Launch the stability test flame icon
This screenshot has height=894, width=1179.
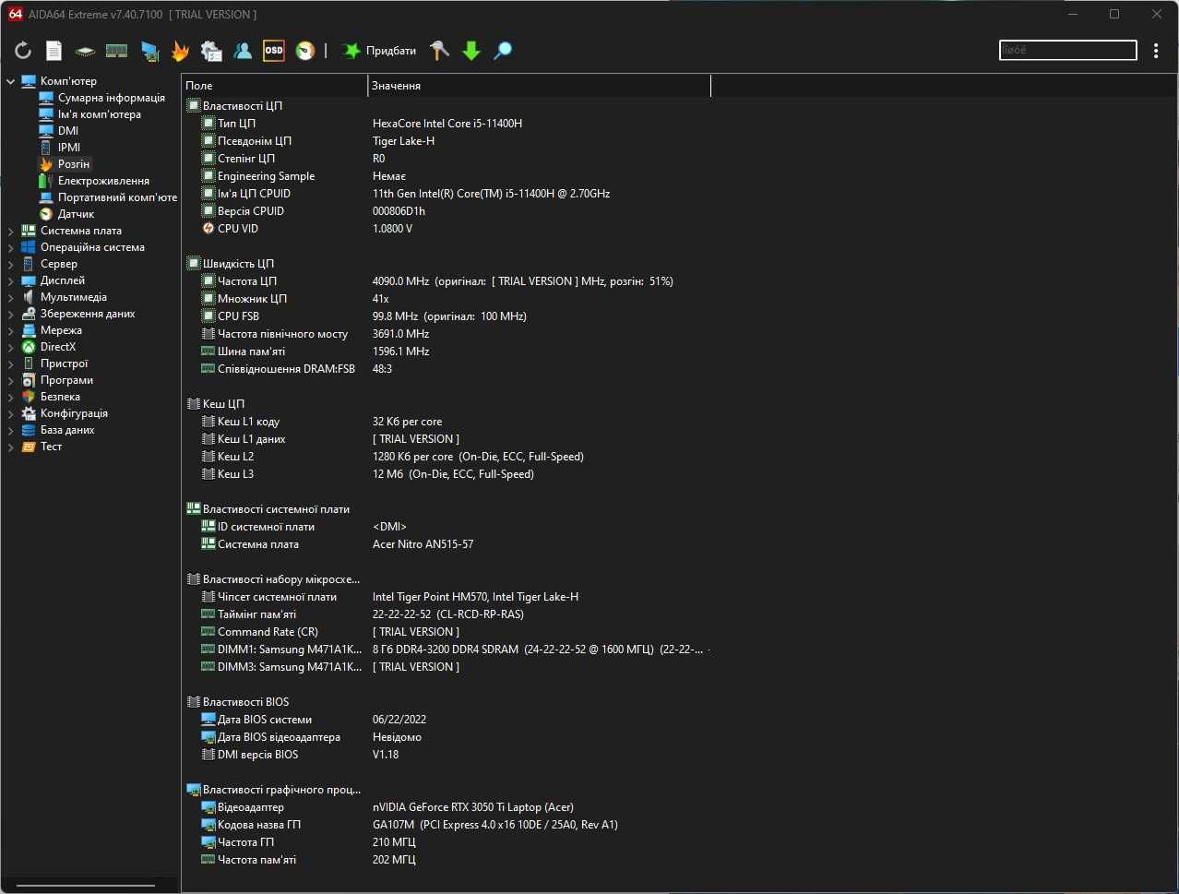tap(180, 51)
